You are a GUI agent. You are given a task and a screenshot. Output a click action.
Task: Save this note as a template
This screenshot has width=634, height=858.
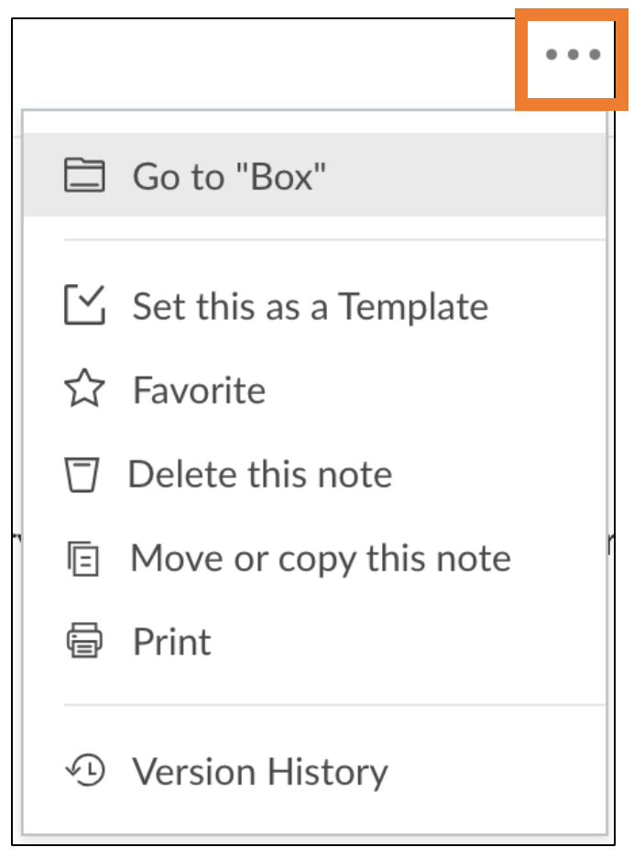tap(310, 306)
